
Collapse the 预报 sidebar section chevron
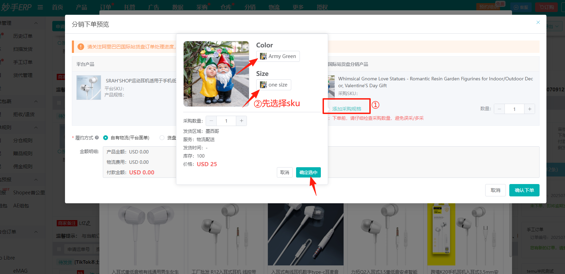(x=36, y=180)
